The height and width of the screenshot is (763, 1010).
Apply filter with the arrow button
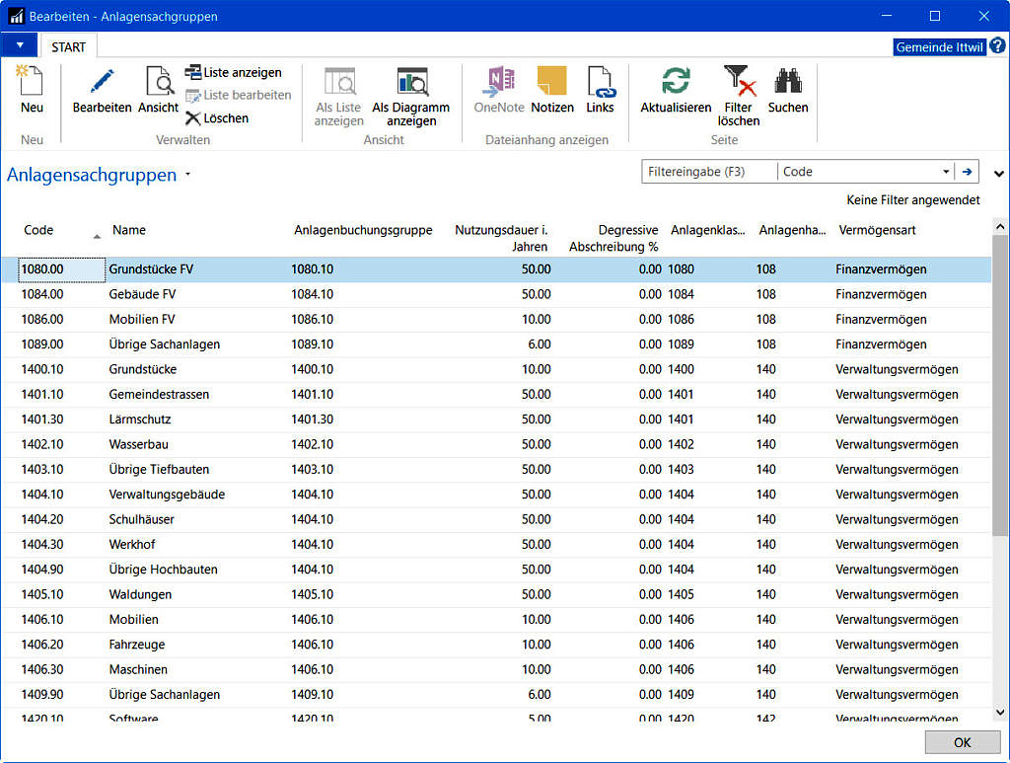967,172
